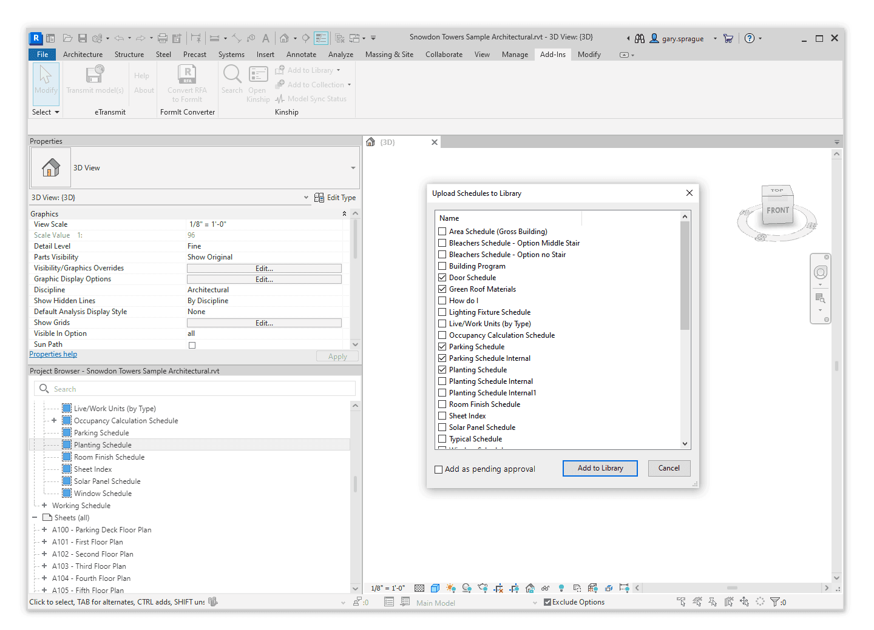Expand the Occupancy Calculation Schedule tree node

point(54,421)
